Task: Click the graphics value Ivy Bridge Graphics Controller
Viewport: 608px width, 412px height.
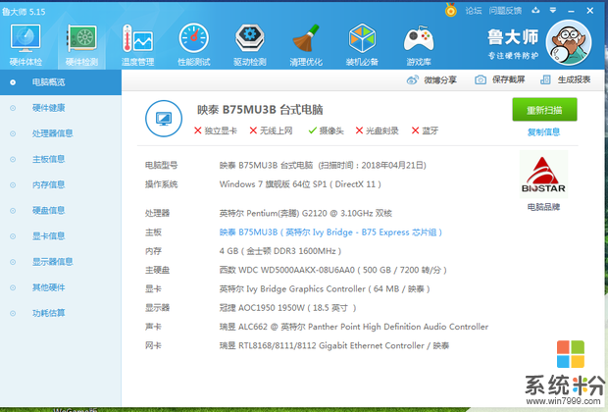Action: [325, 289]
